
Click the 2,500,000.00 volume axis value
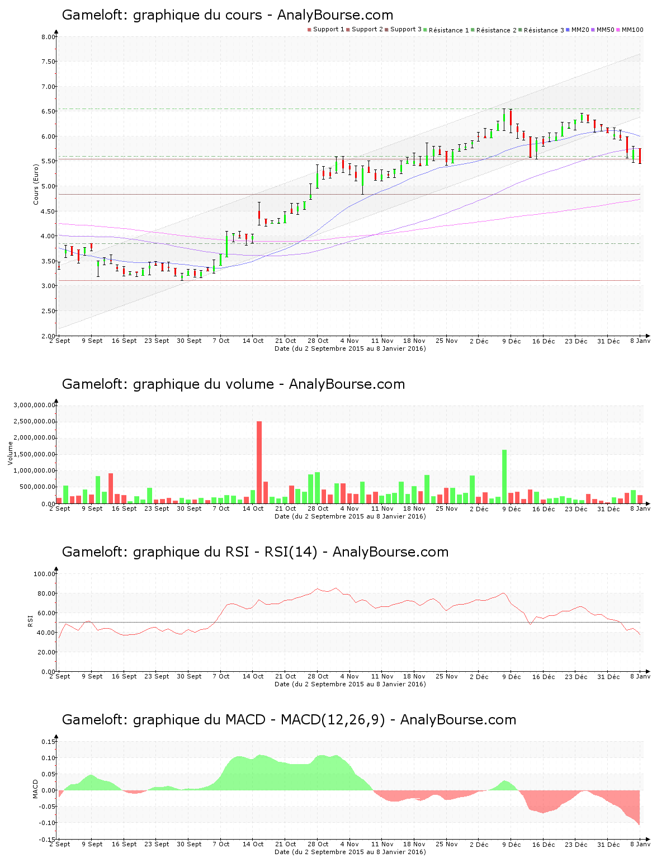click(35, 421)
